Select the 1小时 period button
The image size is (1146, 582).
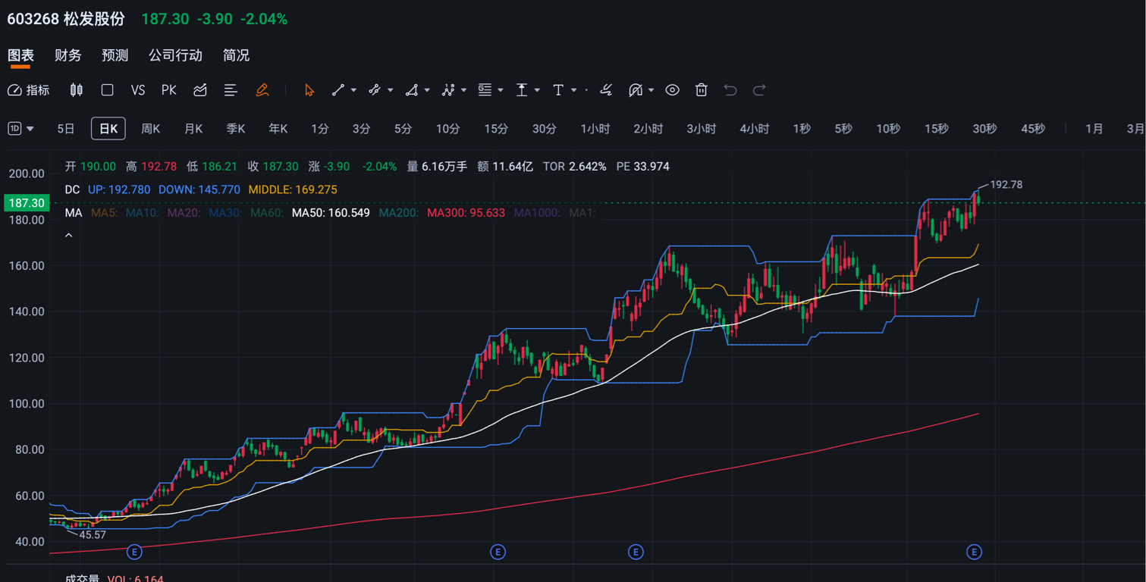pyautogui.click(x=595, y=129)
